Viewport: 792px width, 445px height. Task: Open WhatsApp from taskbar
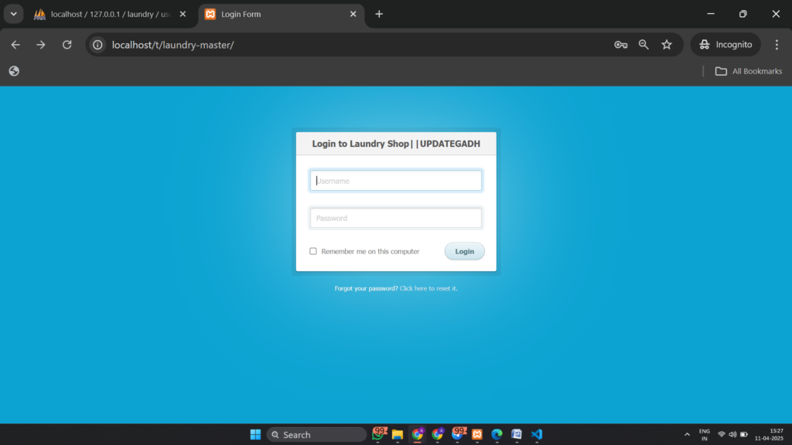point(378,434)
